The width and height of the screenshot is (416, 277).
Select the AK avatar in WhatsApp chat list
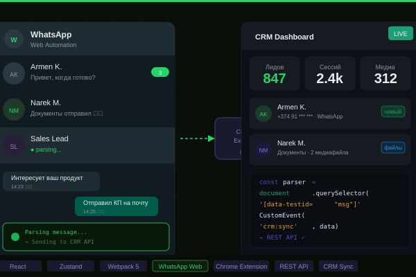(14, 73)
